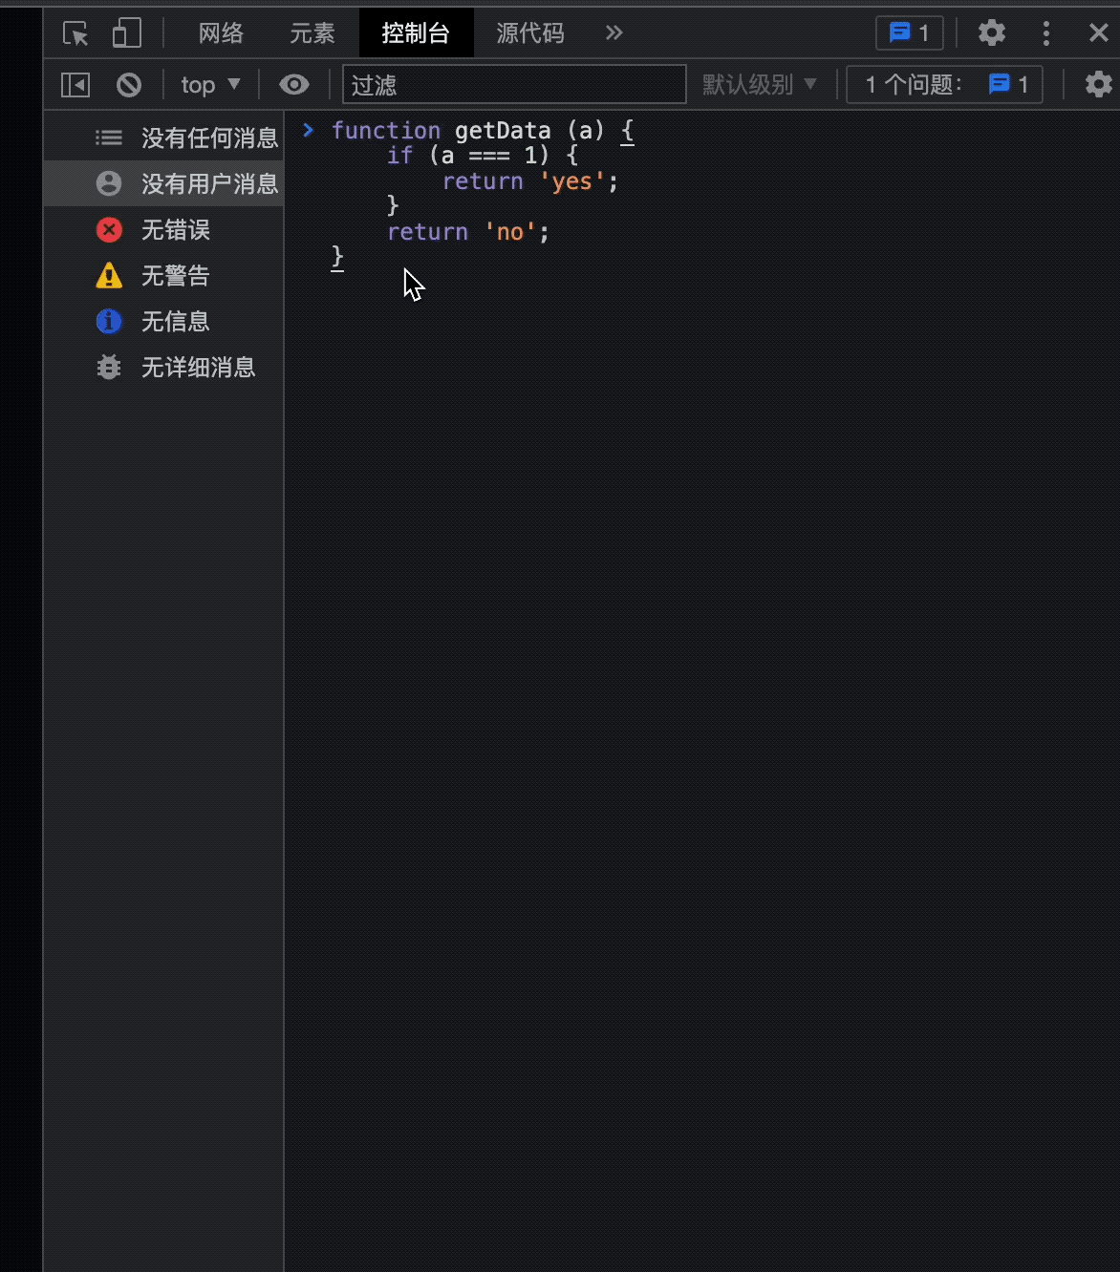Click the function getData code line
Screen dimensions: 1120x1272
(483, 130)
